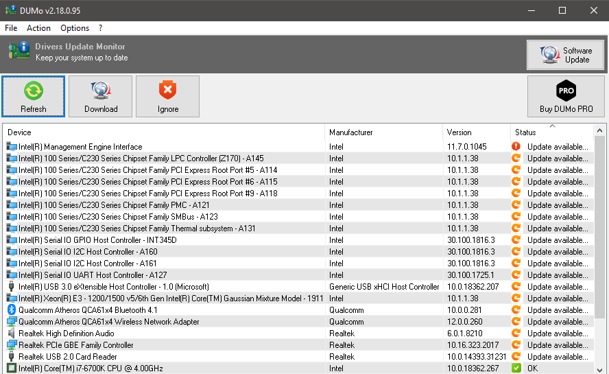Click version 10.16.323.2017 cell
Viewport: 609px width, 374px height.
click(x=473, y=345)
